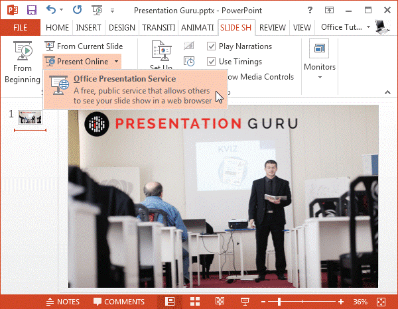Click the Hide Slide icon
398x309 pixels.
[189, 46]
